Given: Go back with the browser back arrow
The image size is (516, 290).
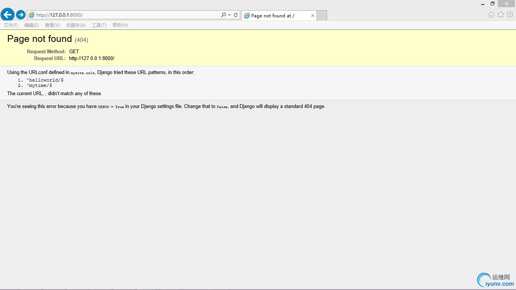Looking at the screenshot, I should (x=8, y=15).
